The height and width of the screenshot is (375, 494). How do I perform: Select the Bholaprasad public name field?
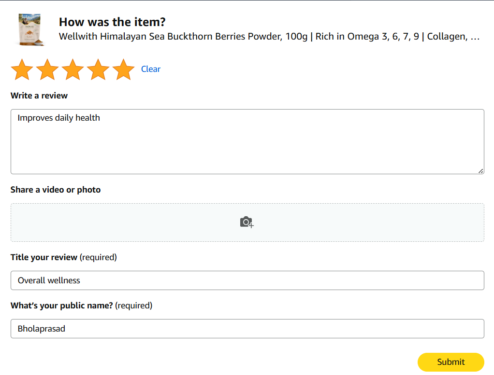pos(247,329)
